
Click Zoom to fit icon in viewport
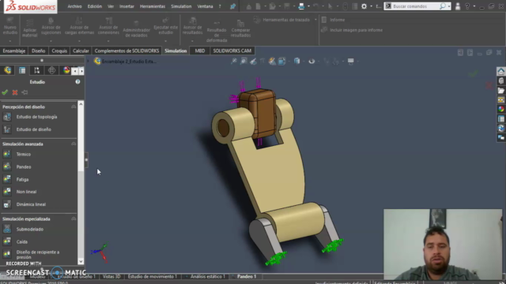tap(234, 61)
